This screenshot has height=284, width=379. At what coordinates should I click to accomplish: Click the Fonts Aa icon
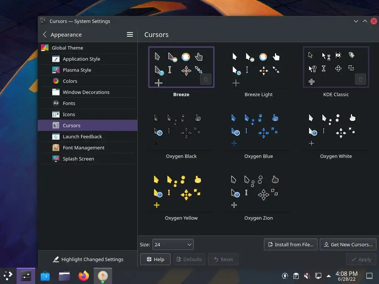click(x=56, y=103)
